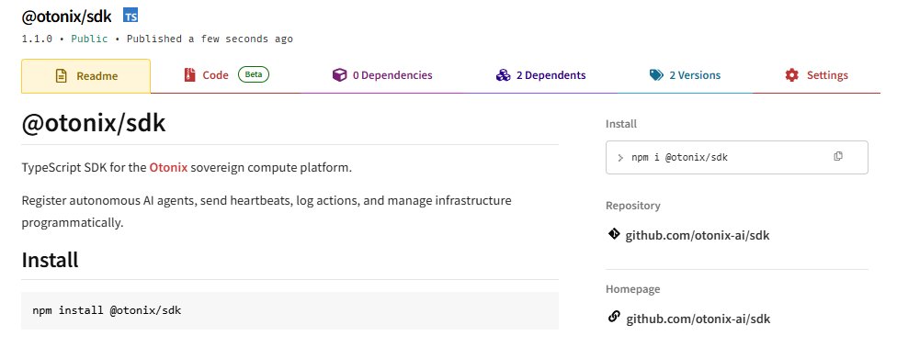Screen dimensions: 897x347
Task: Click the large @otonix/sdk readme heading
Action: pos(93,123)
